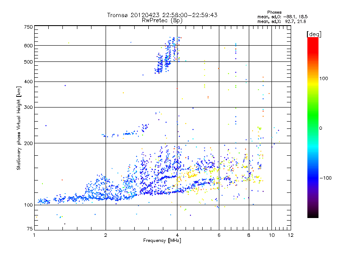Screen dimensions: 342x256
Task: Select the 100 label beside the color bar
Action: (324, 79)
